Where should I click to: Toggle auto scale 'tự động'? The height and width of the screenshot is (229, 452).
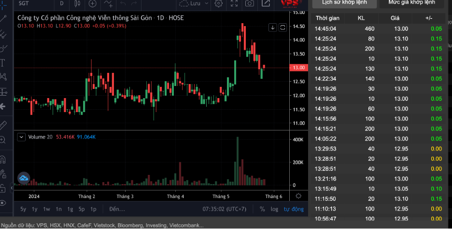click(x=294, y=209)
